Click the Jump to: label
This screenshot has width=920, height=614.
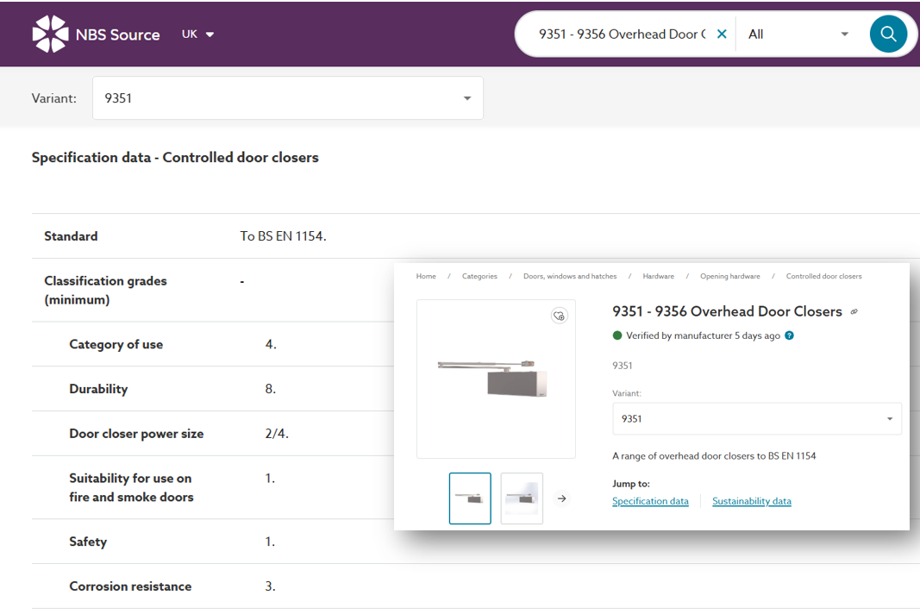[x=631, y=484]
